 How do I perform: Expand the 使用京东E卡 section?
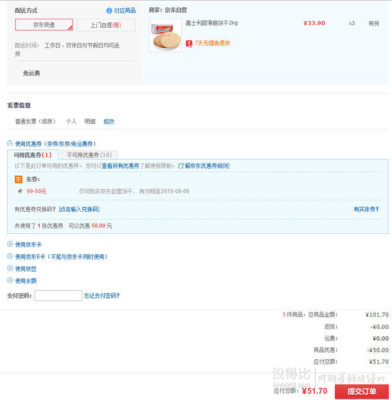pyautogui.click(x=10, y=256)
